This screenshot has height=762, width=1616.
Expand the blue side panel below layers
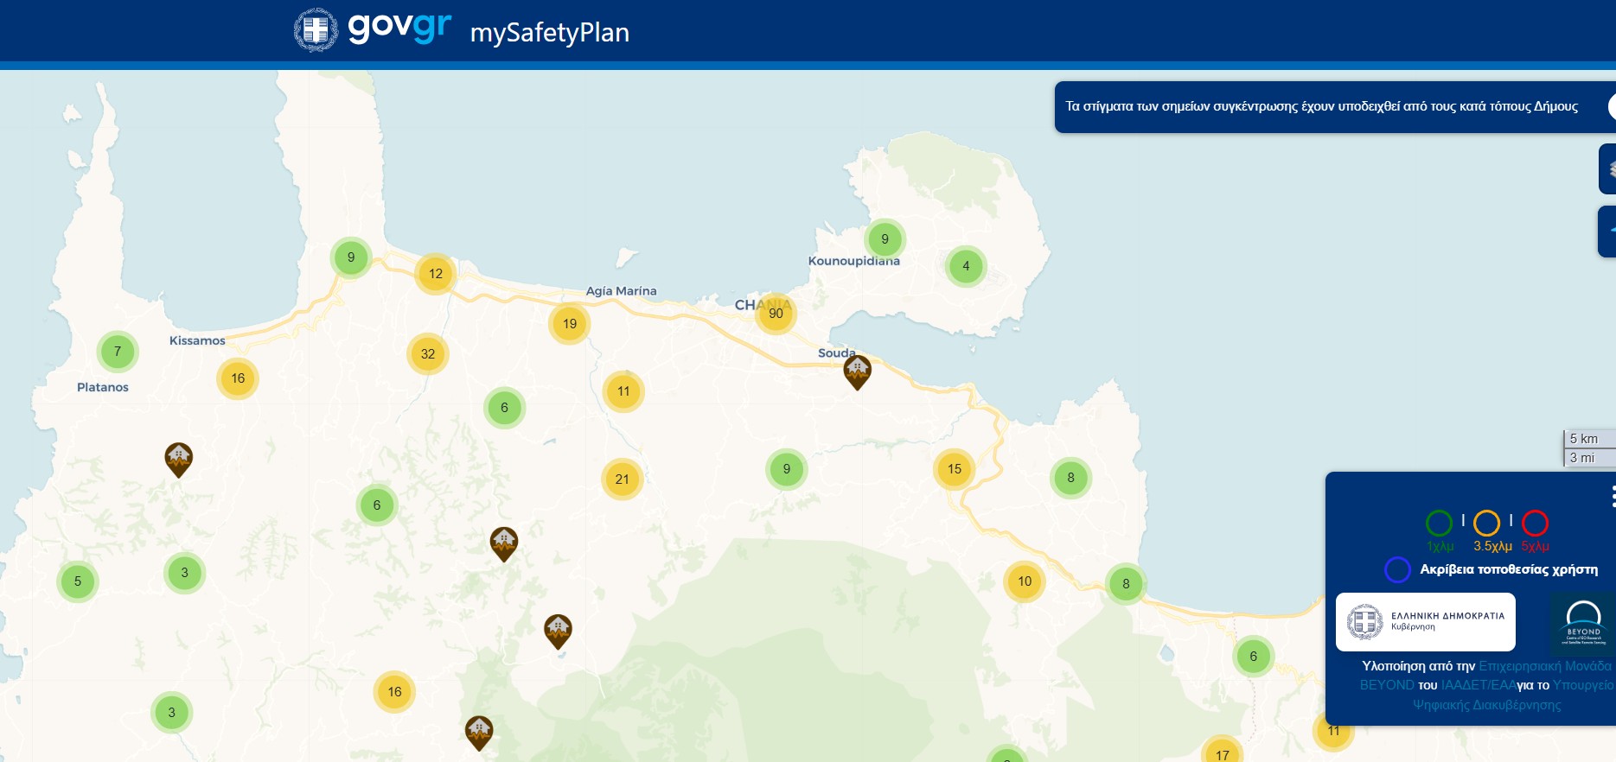point(1607,232)
